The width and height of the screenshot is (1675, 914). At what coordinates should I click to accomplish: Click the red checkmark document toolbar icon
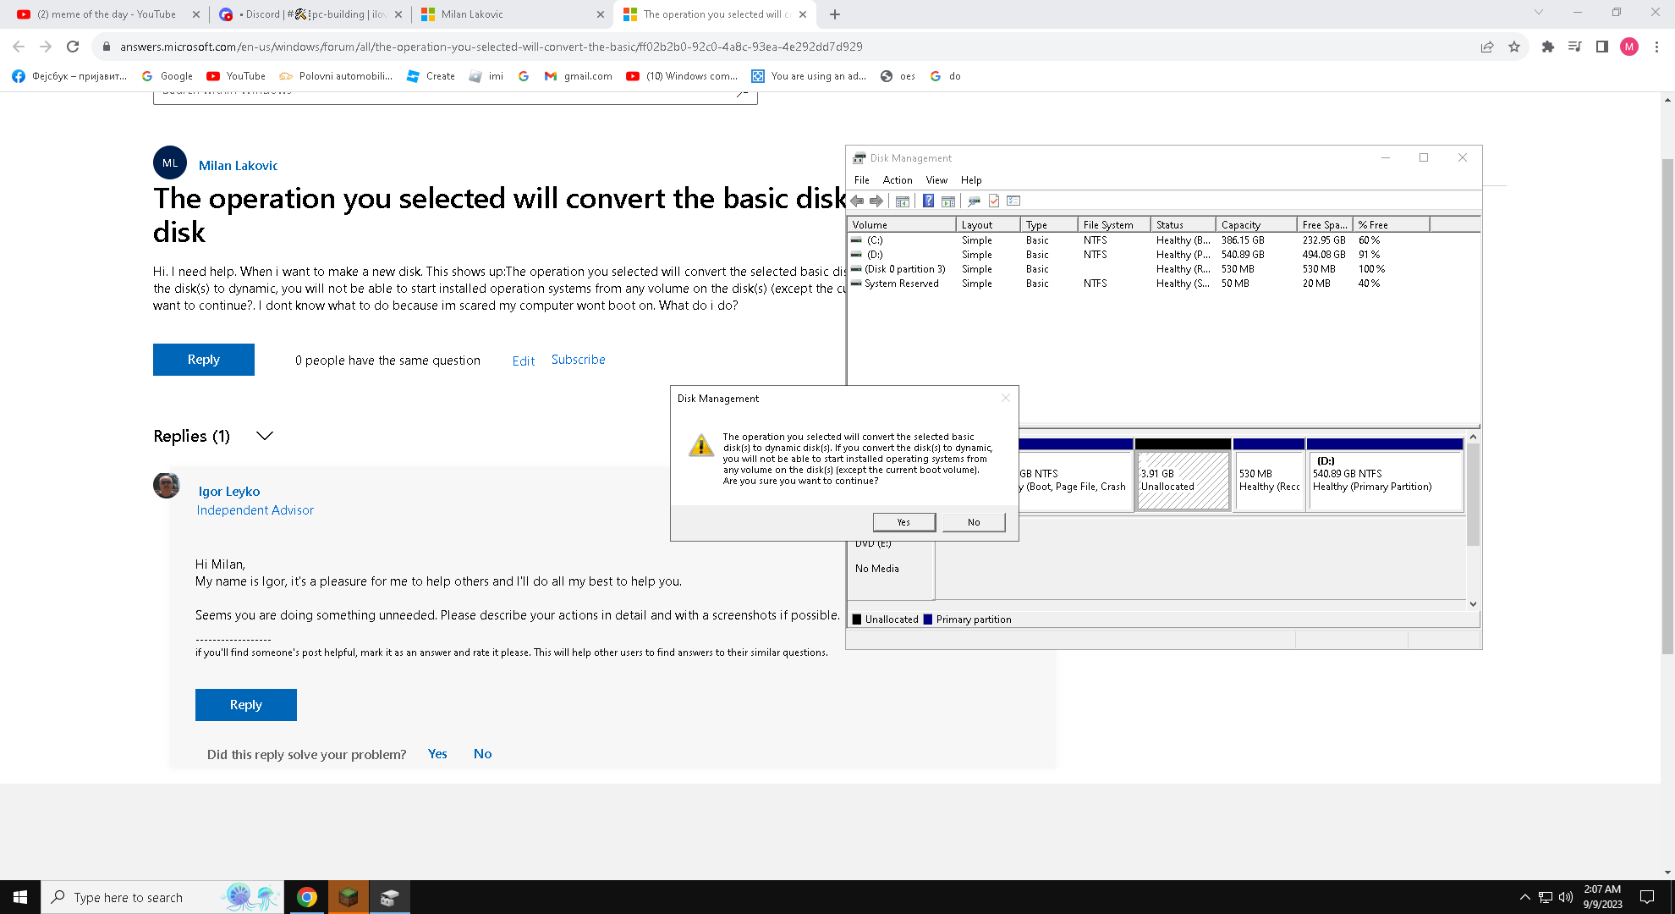(994, 201)
